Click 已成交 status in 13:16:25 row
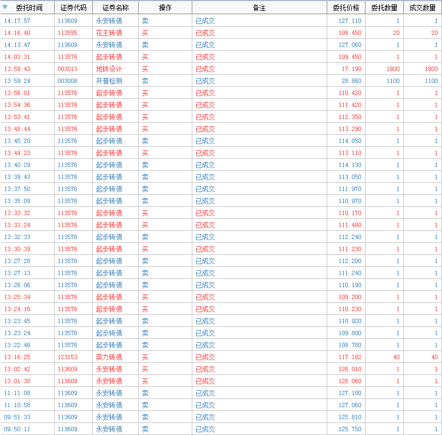The width and height of the screenshot is (442, 435). click(x=205, y=357)
